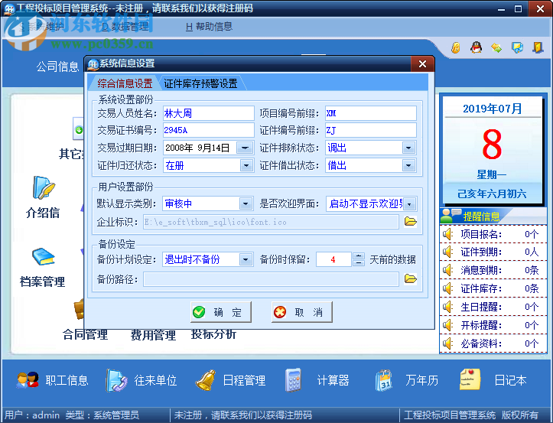Click speaker icon beside 生日提醒
The height and width of the screenshot is (423, 553).
448,307
